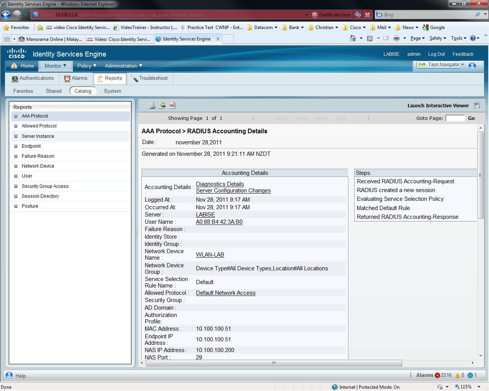Open the Administration menu dropdown
The width and height of the screenshot is (489, 391).
[123, 66]
